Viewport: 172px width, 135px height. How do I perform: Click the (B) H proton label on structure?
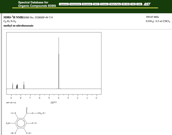pos(14,133)
